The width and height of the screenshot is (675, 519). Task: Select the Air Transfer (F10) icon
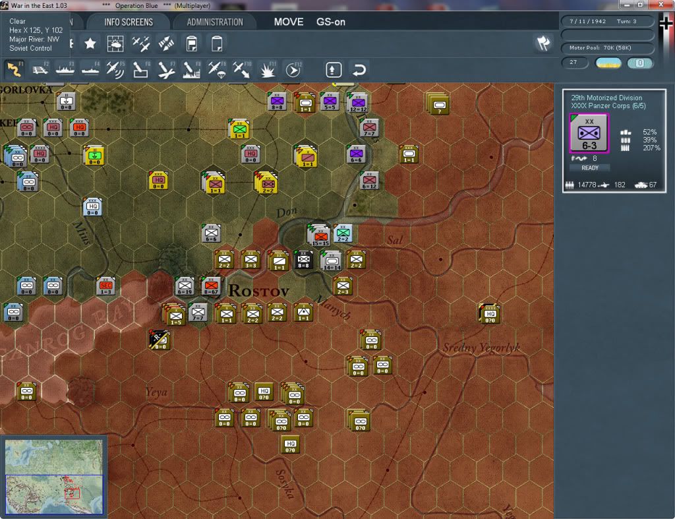point(241,69)
